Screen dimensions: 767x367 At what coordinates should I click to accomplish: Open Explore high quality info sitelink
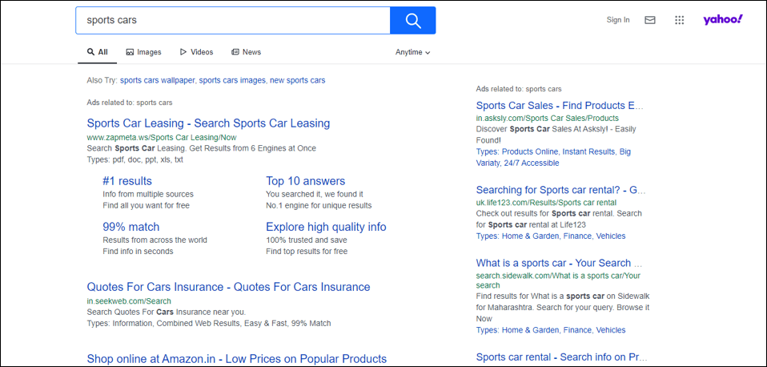click(x=327, y=227)
